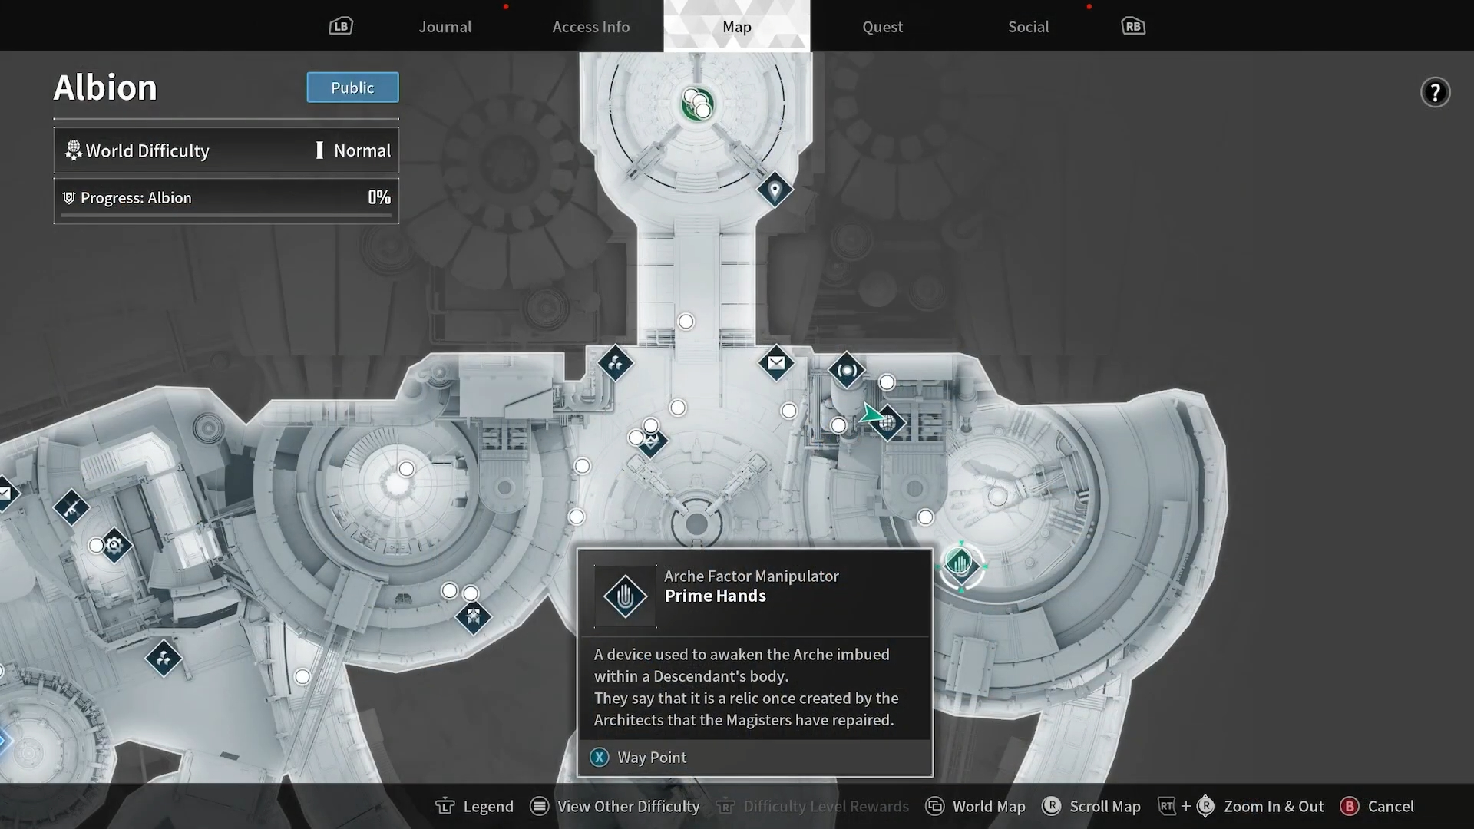Select white circle marker on the hand platform
The height and width of the screenshot is (829, 1474).
pos(997,497)
